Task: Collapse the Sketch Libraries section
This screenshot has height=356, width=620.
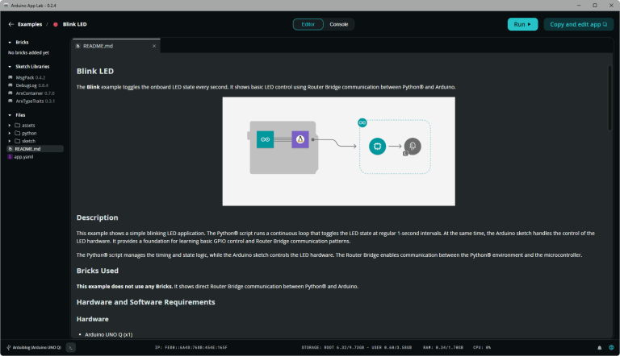Action: 10,67
